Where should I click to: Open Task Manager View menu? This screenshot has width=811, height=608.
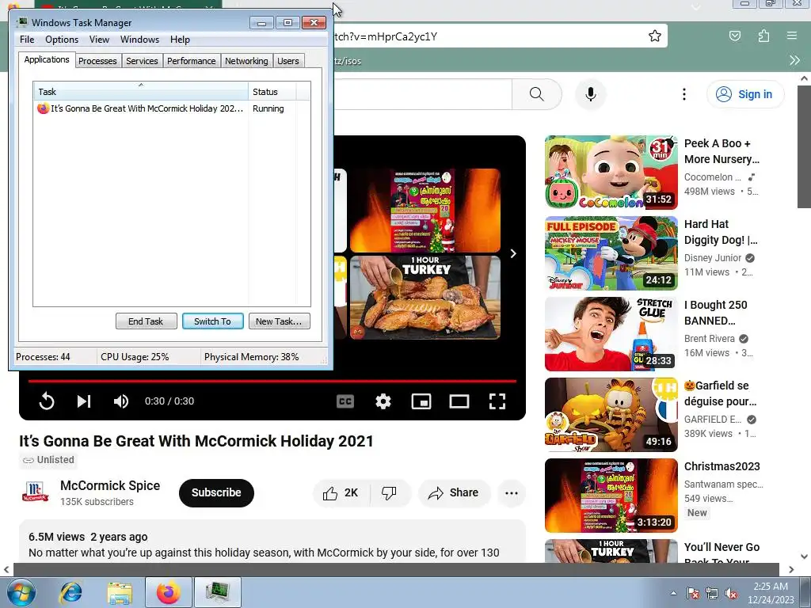point(99,40)
